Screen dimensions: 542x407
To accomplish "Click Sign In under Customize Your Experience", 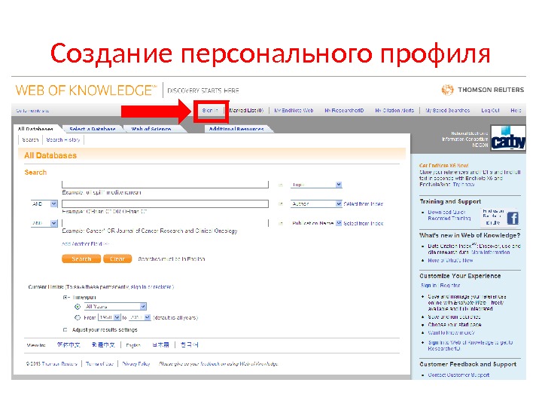I will [x=428, y=286].
